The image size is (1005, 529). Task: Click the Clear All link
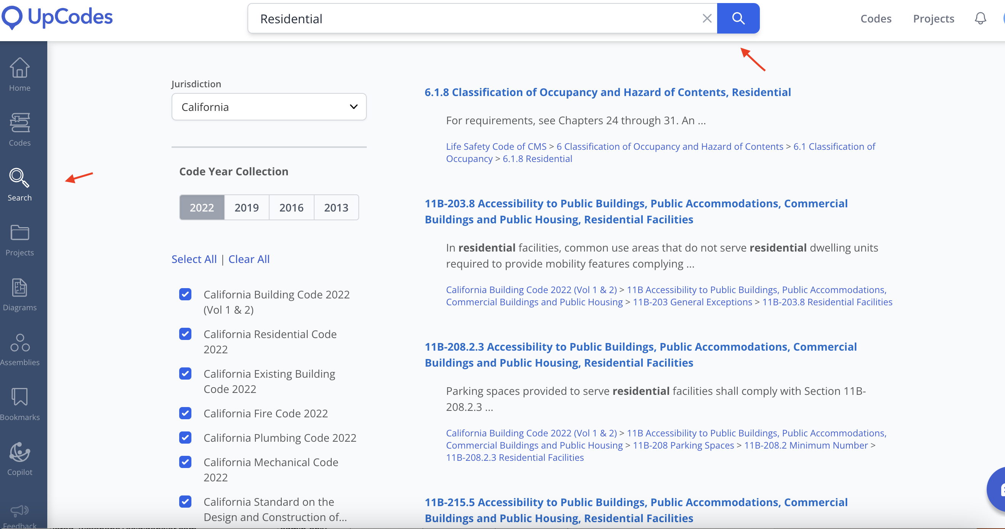tap(249, 259)
